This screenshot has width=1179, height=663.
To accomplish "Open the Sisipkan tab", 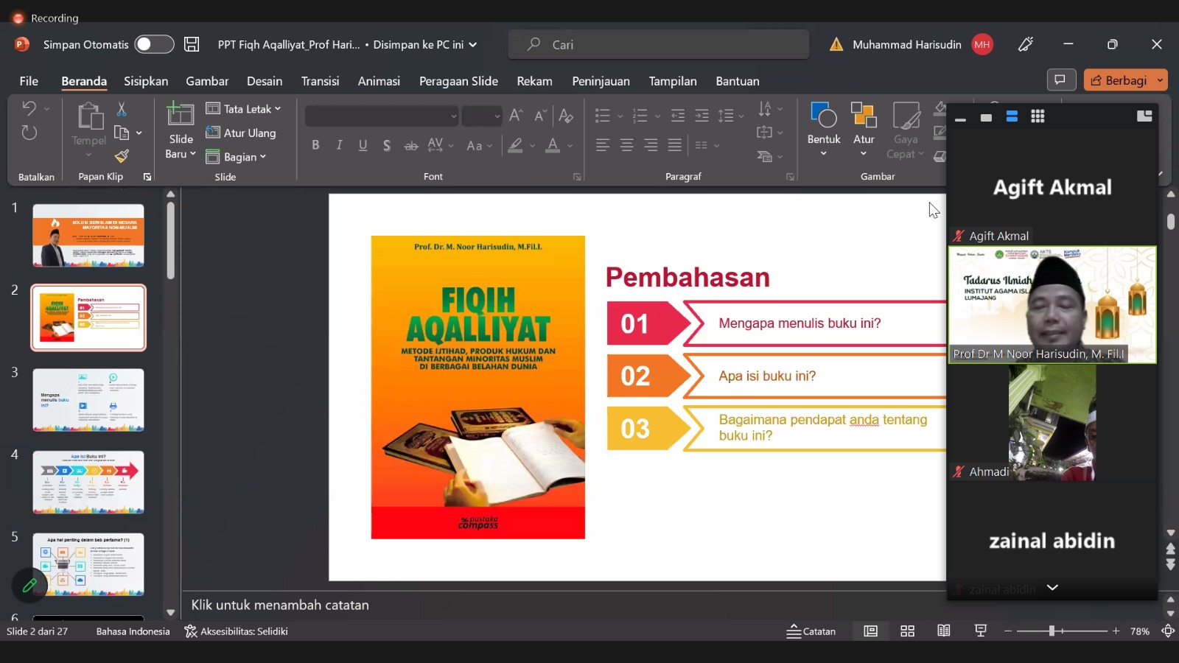I will pyautogui.click(x=146, y=81).
